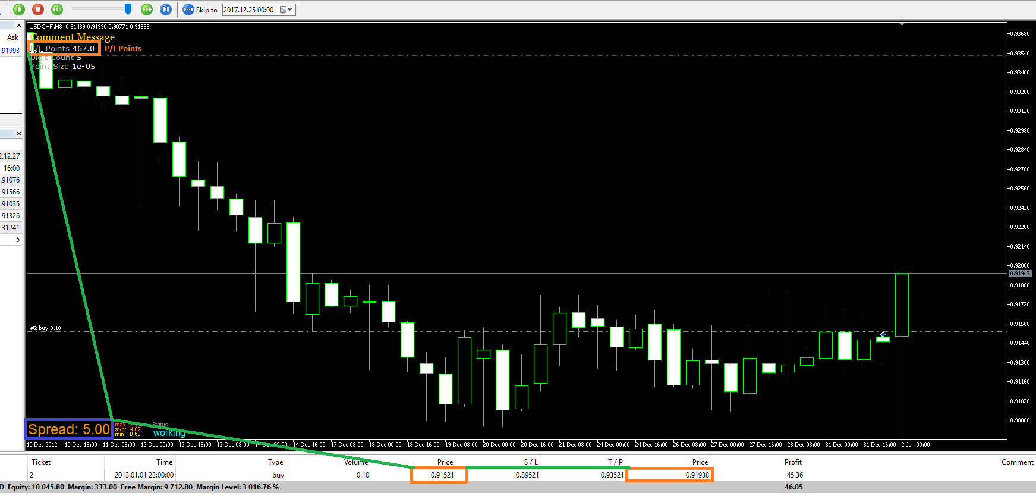Click the working status text on the chart
The width and height of the screenshot is (1036, 499).
coord(169,433)
